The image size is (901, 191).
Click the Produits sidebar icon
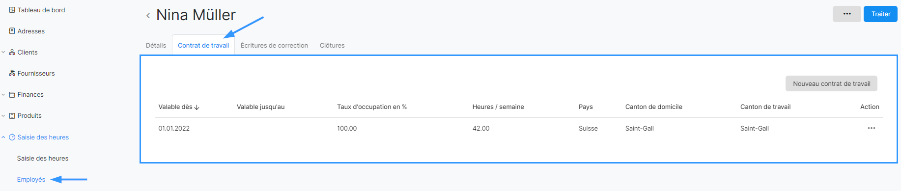(12, 116)
